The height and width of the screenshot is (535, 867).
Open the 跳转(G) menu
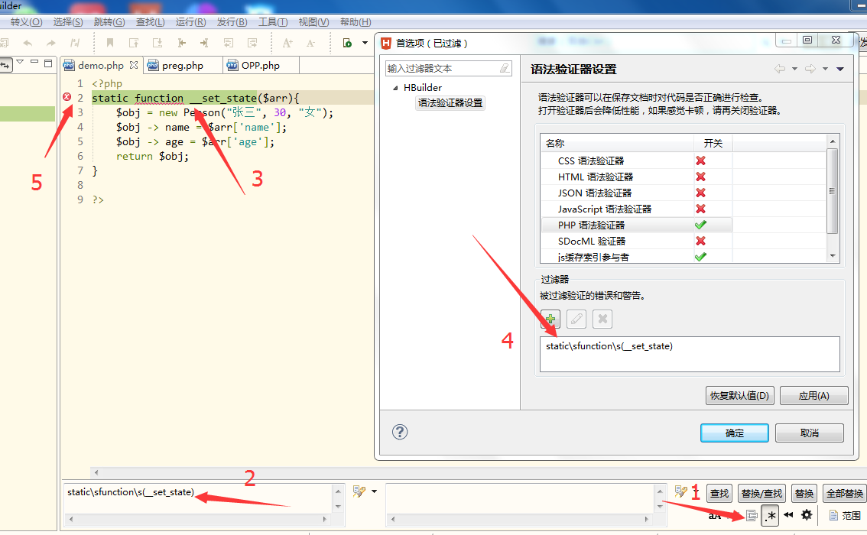109,21
